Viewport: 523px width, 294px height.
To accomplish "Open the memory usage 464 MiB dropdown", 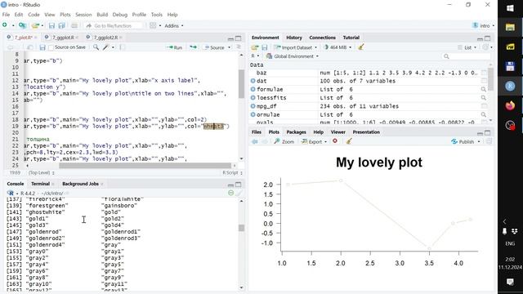I will [337, 47].
